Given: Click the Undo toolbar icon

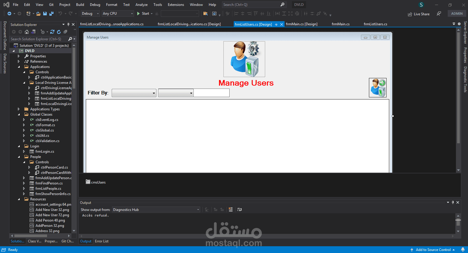Looking at the screenshot, I should (x=60, y=14).
